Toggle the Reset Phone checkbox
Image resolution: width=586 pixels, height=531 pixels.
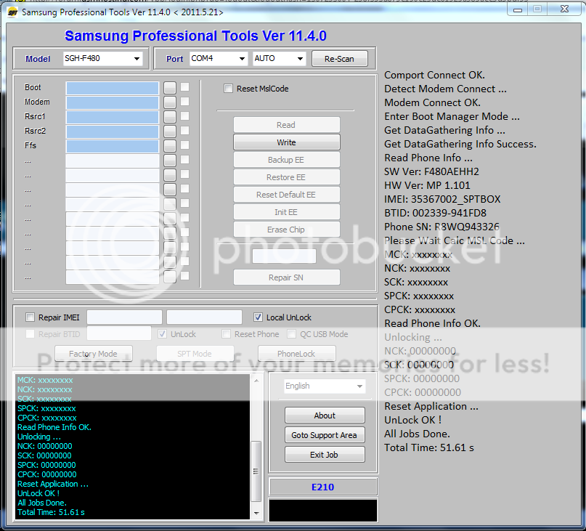[x=226, y=334]
